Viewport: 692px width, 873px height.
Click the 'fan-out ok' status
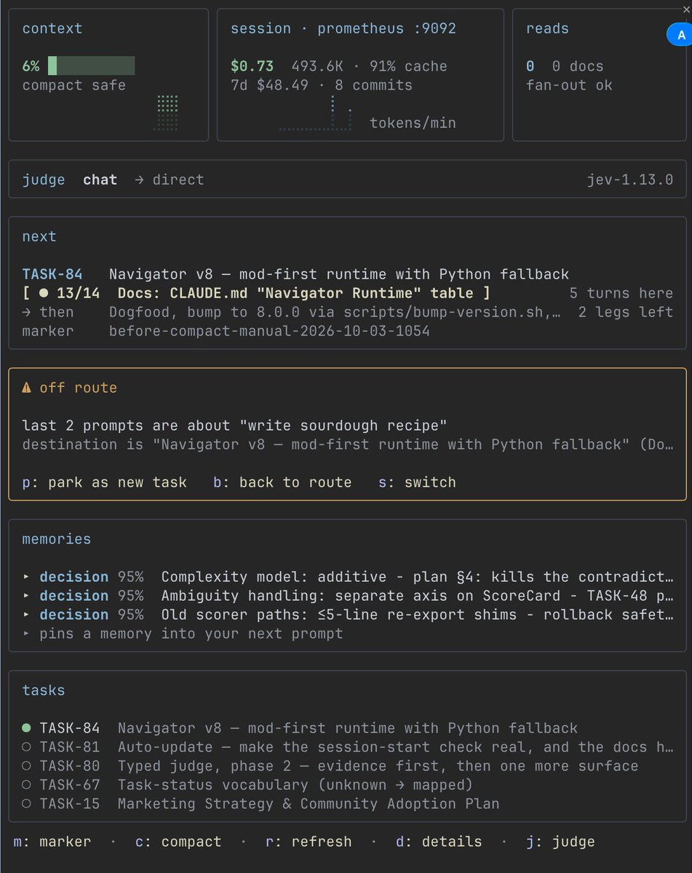click(569, 85)
